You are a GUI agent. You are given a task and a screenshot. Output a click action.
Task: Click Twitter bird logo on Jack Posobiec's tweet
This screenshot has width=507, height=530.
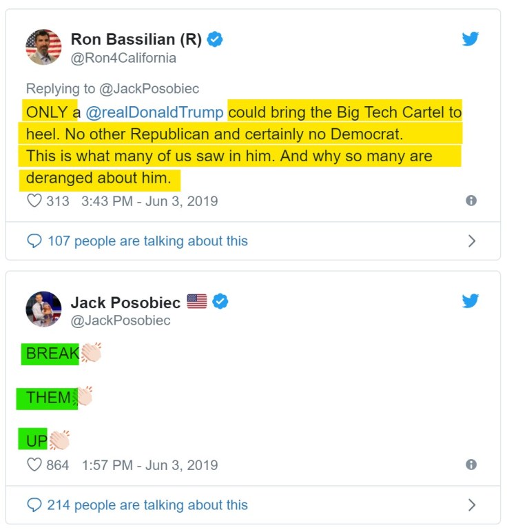click(470, 301)
